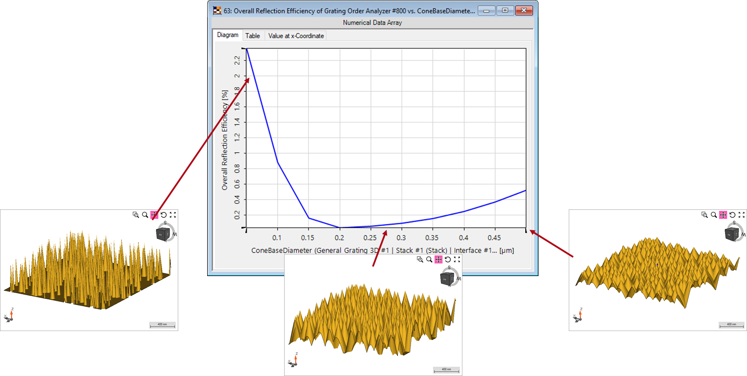This screenshot has height=376, width=747.
Task: Click zoom-to-region icon in left 3D view
Action: click(136, 215)
